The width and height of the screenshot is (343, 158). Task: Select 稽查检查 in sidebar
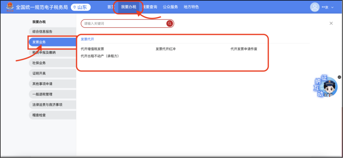point(52,115)
